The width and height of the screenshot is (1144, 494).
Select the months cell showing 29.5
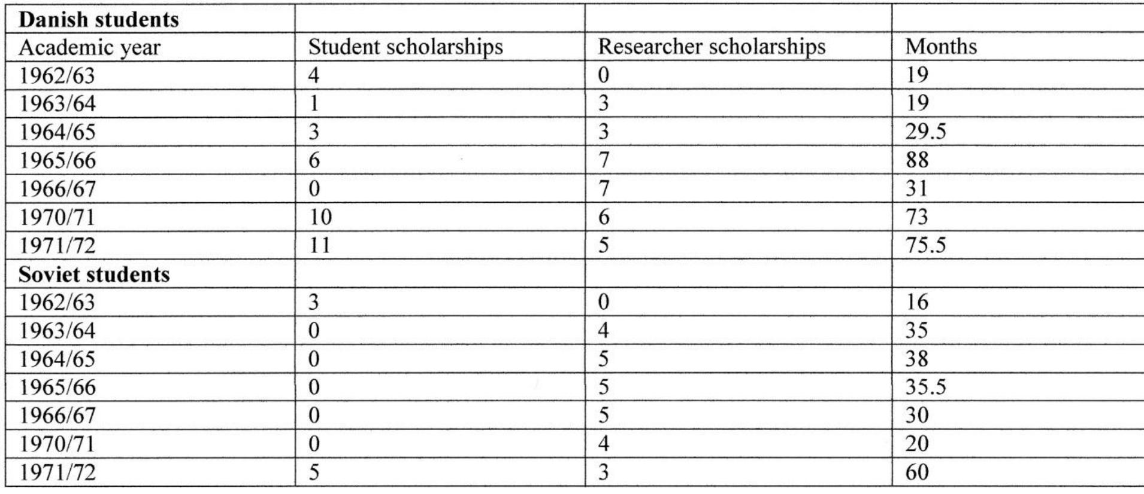pyautogui.click(x=925, y=132)
